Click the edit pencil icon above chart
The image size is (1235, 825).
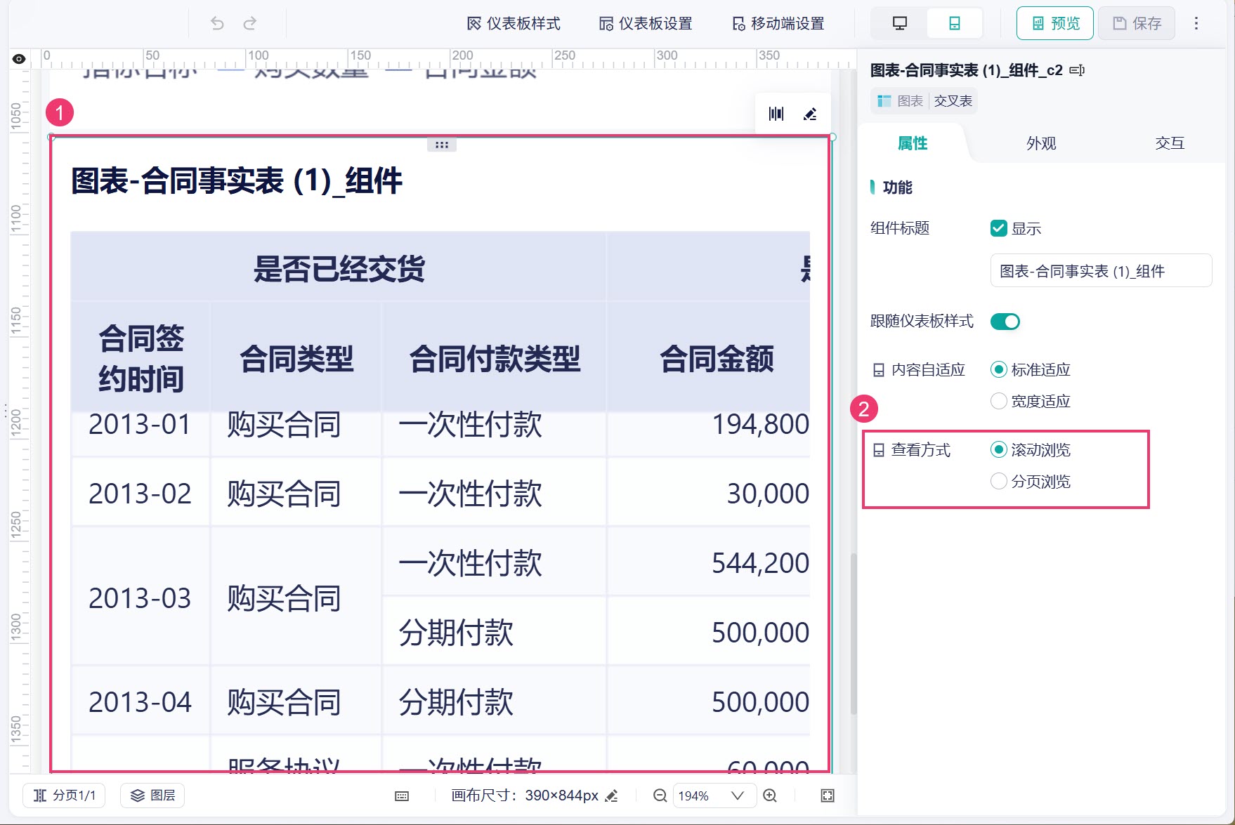click(x=810, y=114)
